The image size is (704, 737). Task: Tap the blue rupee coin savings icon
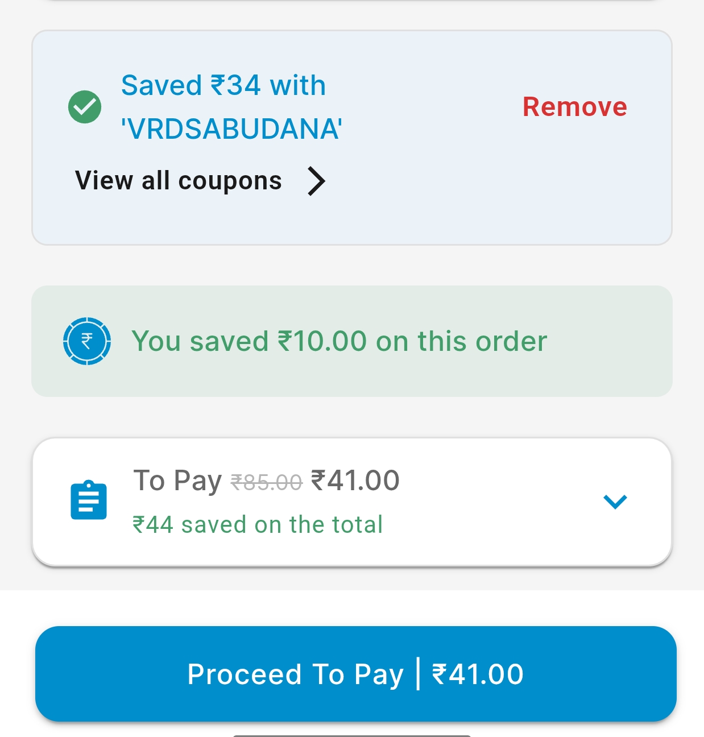click(x=86, y=341)
